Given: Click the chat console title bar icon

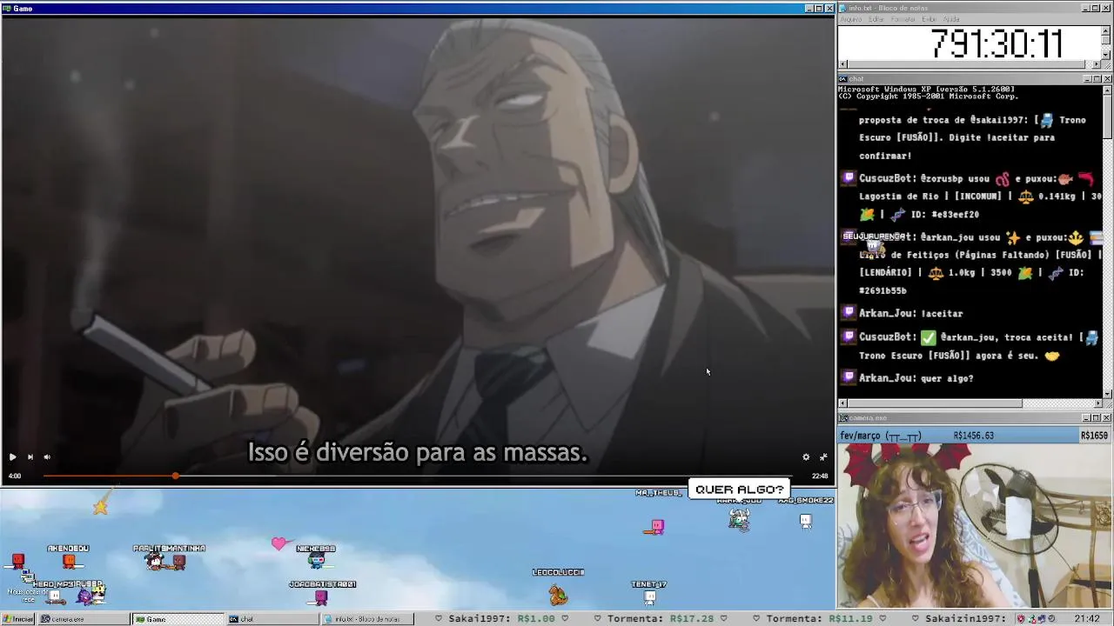Looking at the screenshot, I should point(843,79).
